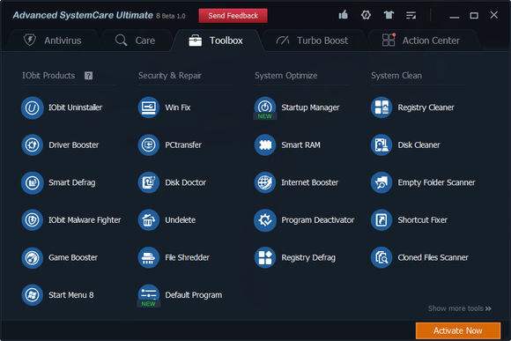Click the IObit Products help question icon

click(88, 76)
